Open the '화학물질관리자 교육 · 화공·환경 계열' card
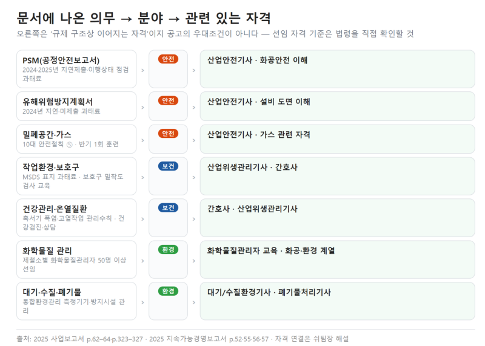 tap(337, 259)
